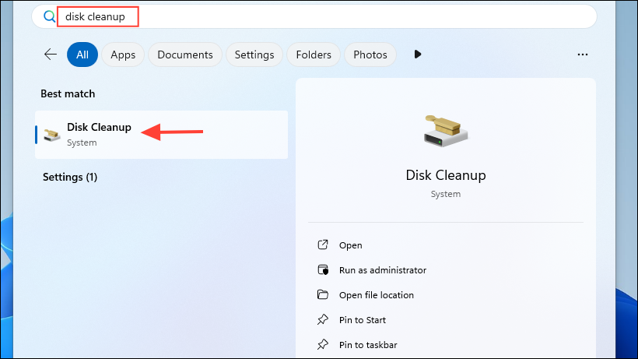The image size is (638, 359).
Task: Switch to the Folders filter tab
Action: click(x=314, y=55)
